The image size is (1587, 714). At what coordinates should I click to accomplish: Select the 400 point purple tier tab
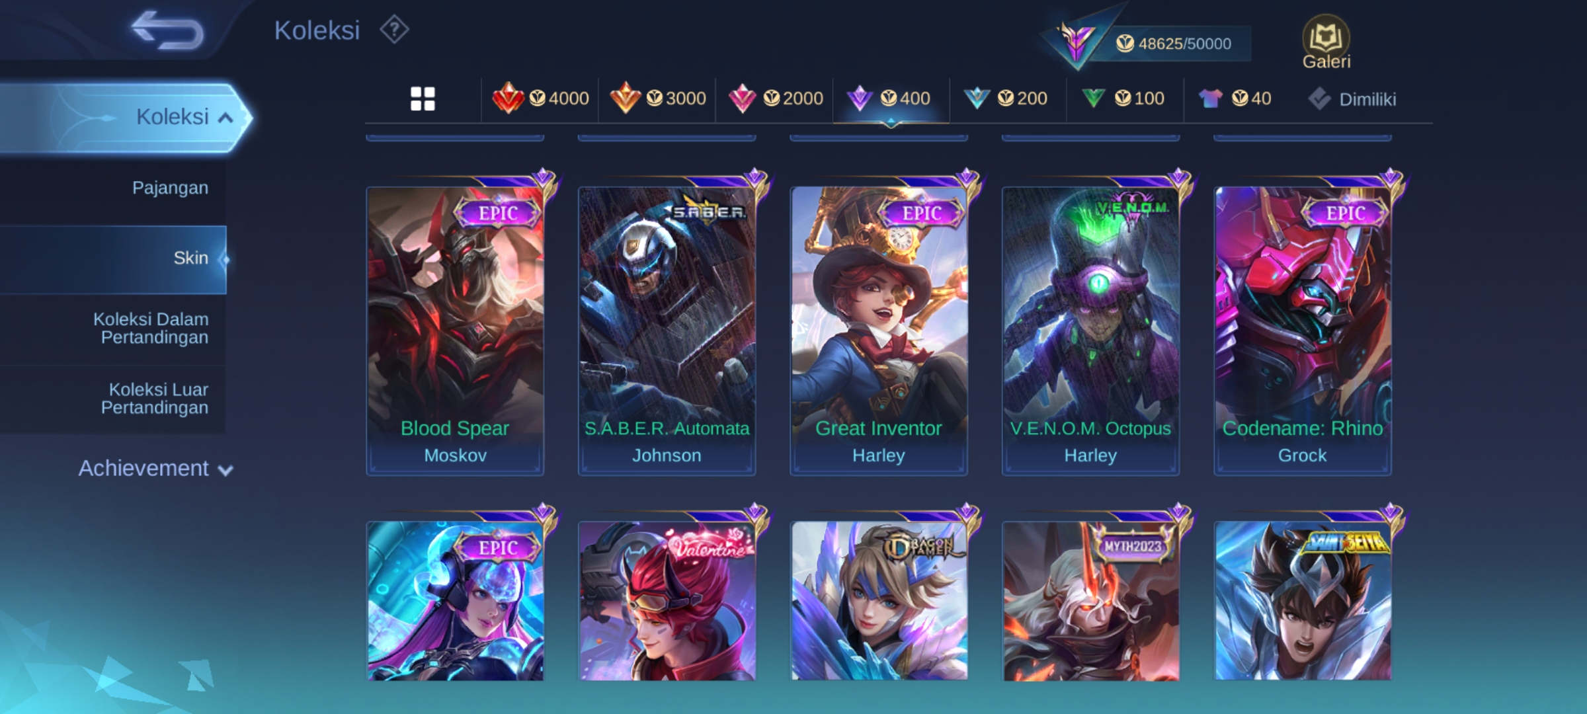coord(889,99)
